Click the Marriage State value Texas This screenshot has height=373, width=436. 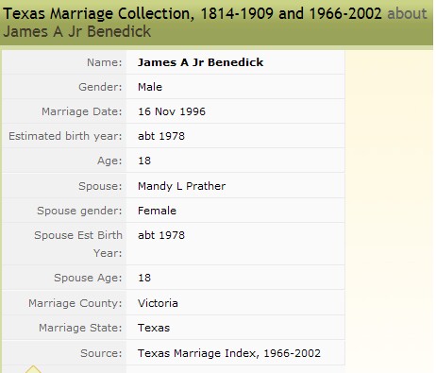tap(154, 328)
